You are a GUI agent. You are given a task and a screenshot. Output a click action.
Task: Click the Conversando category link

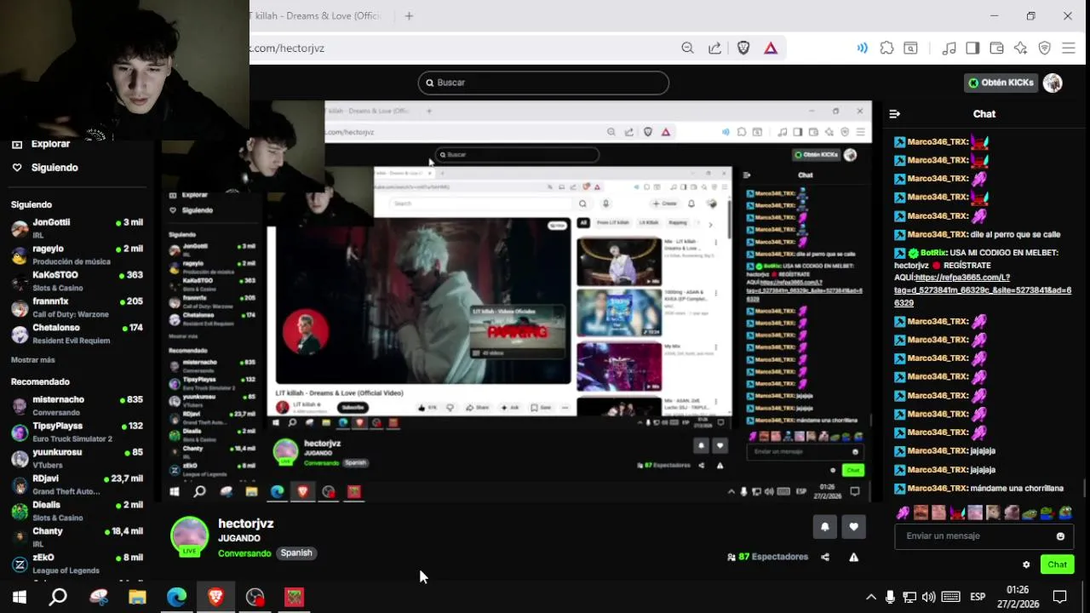pyautogui.click(x=244, y=553)
